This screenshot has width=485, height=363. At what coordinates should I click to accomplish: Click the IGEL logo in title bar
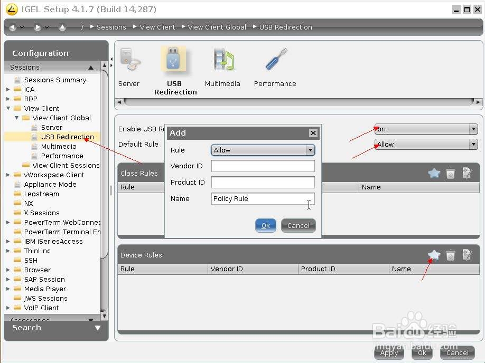(12, 9)
